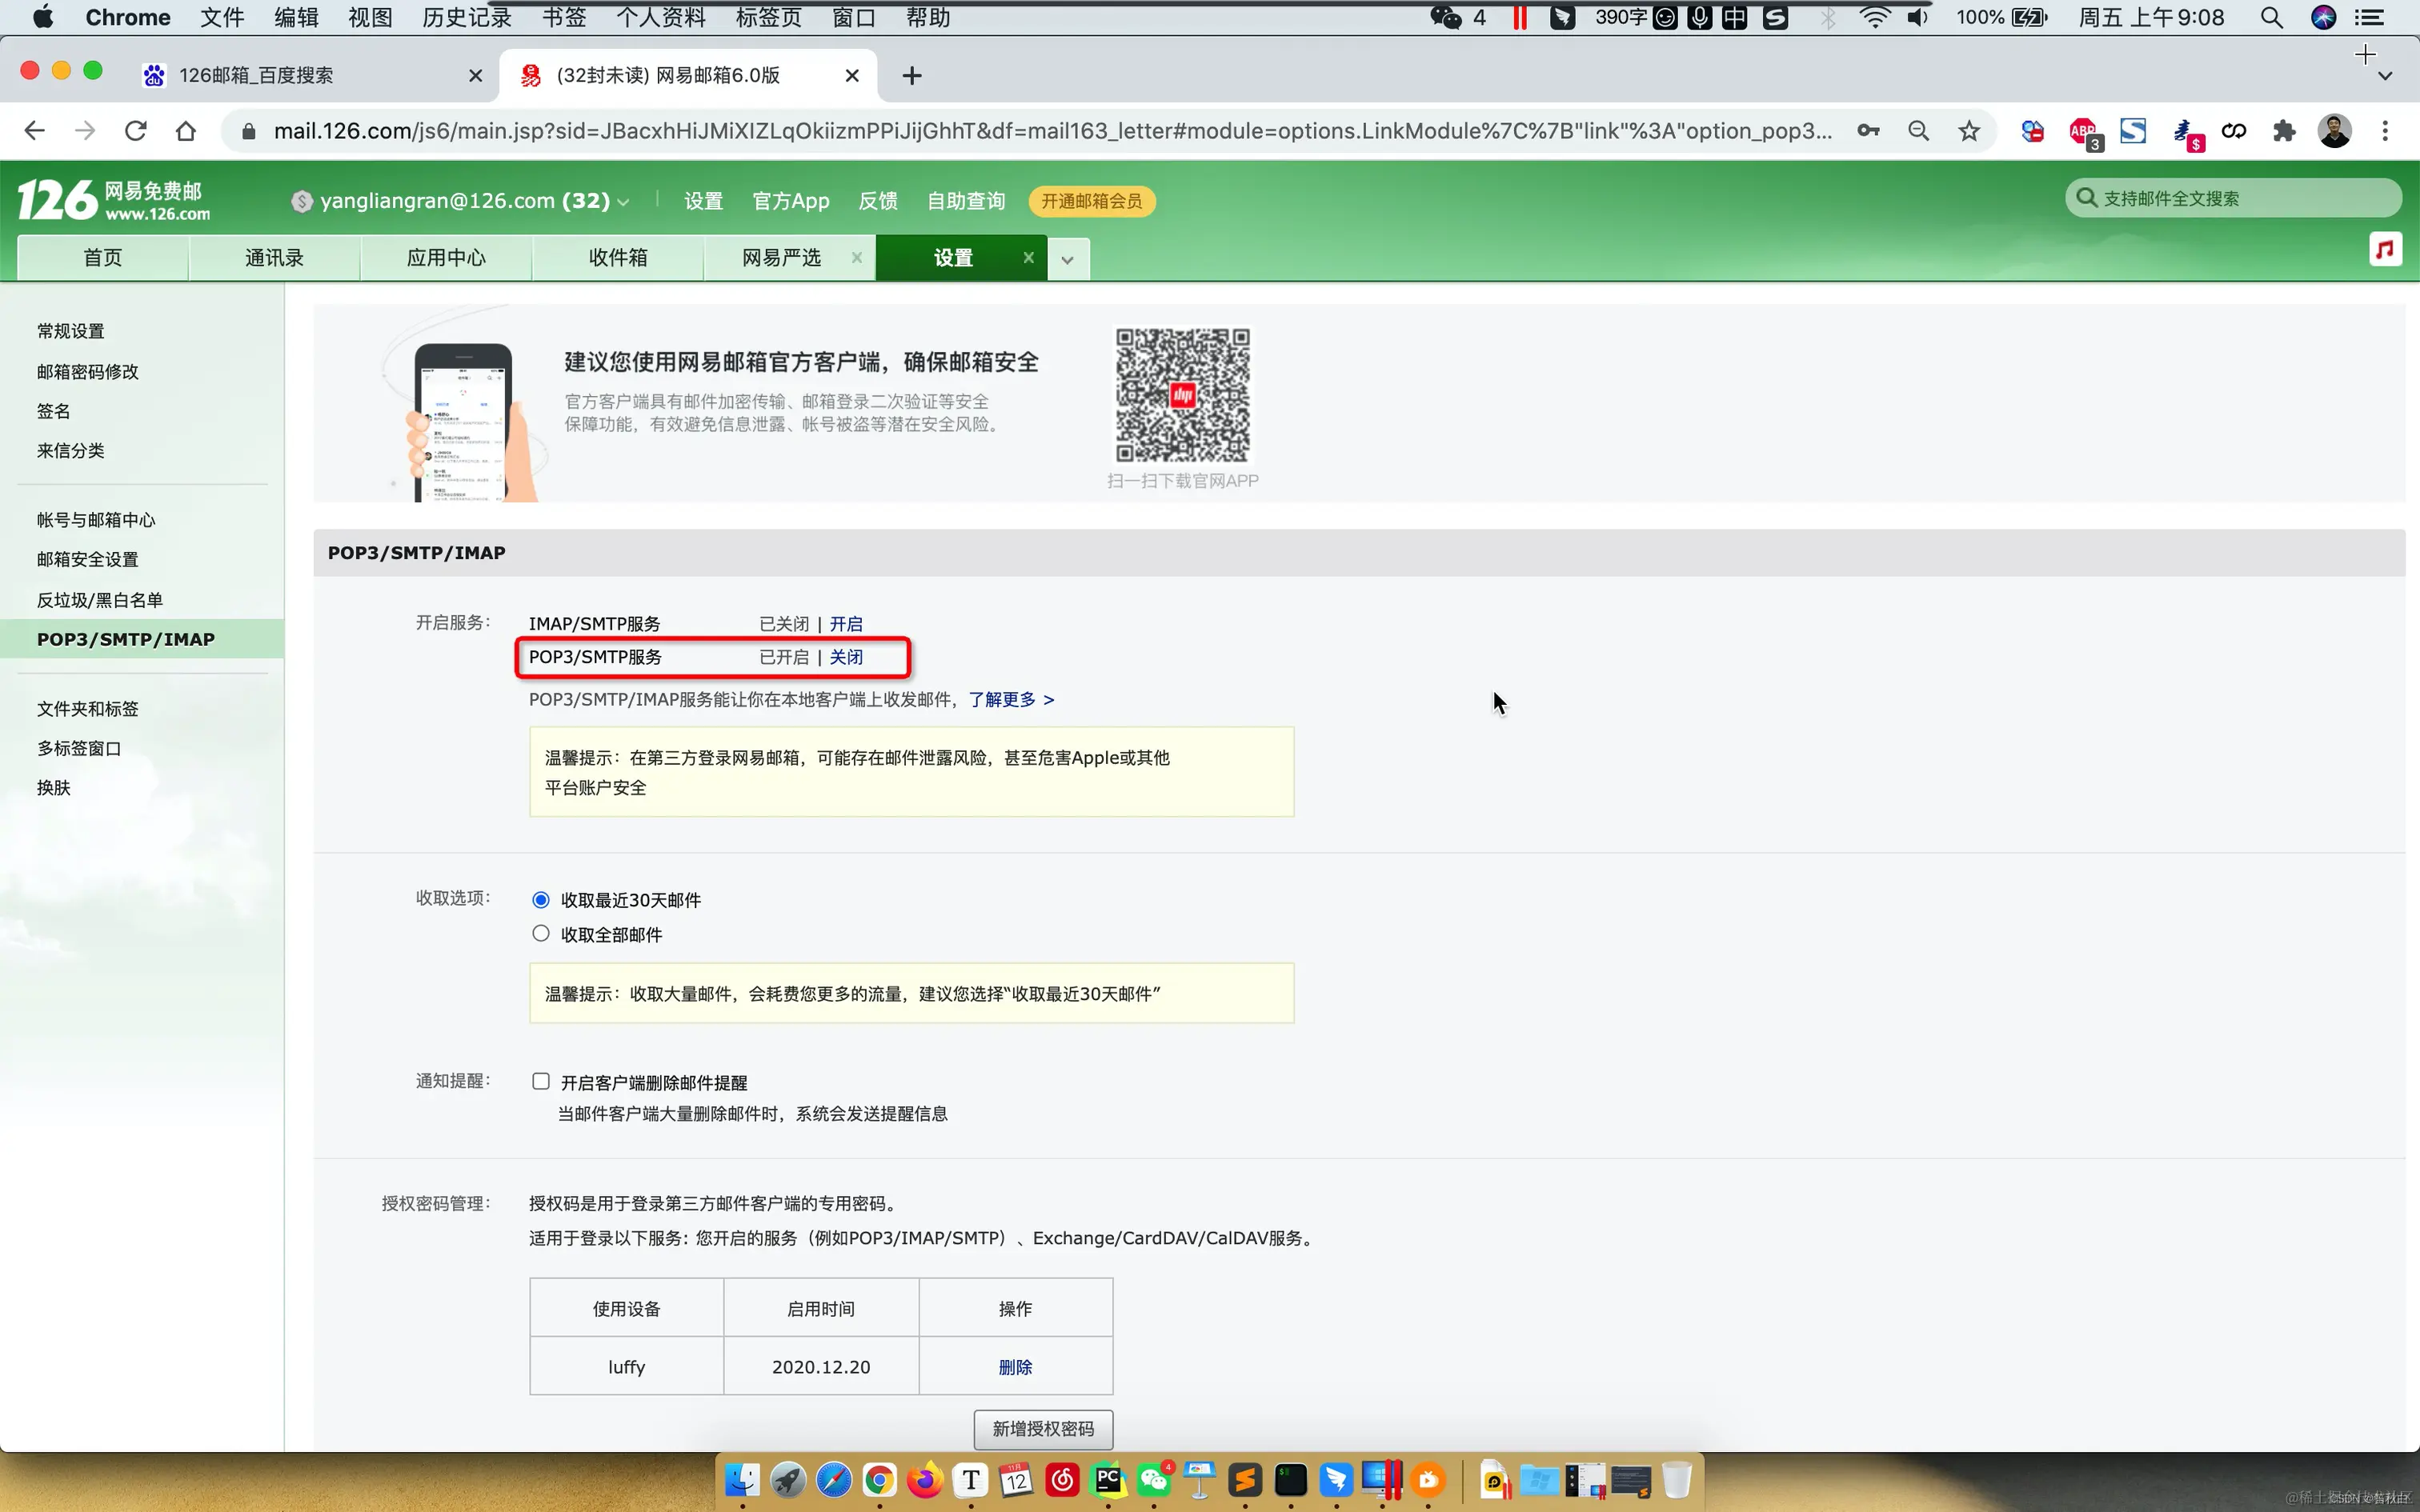
Task: Open WeChat from the dock
Action: (1153, 1480)
